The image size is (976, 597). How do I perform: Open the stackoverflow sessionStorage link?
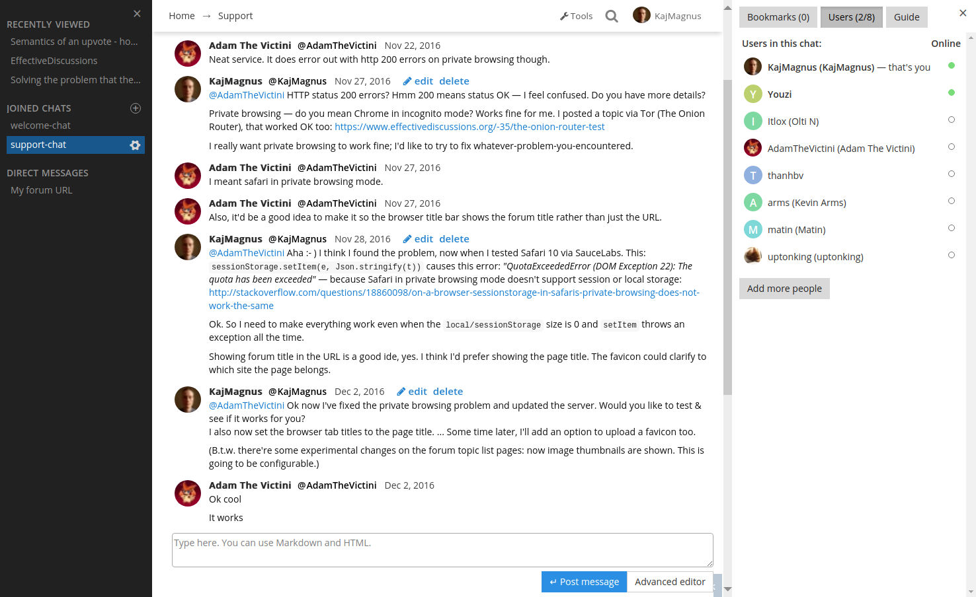point(454,299)
